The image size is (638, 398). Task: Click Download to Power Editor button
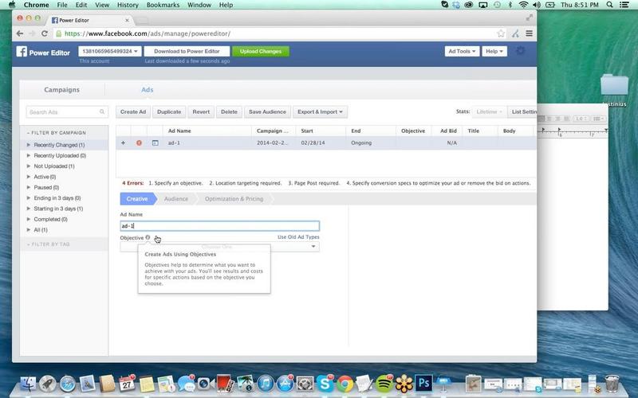pyautogui.click(x=187, y=51)
